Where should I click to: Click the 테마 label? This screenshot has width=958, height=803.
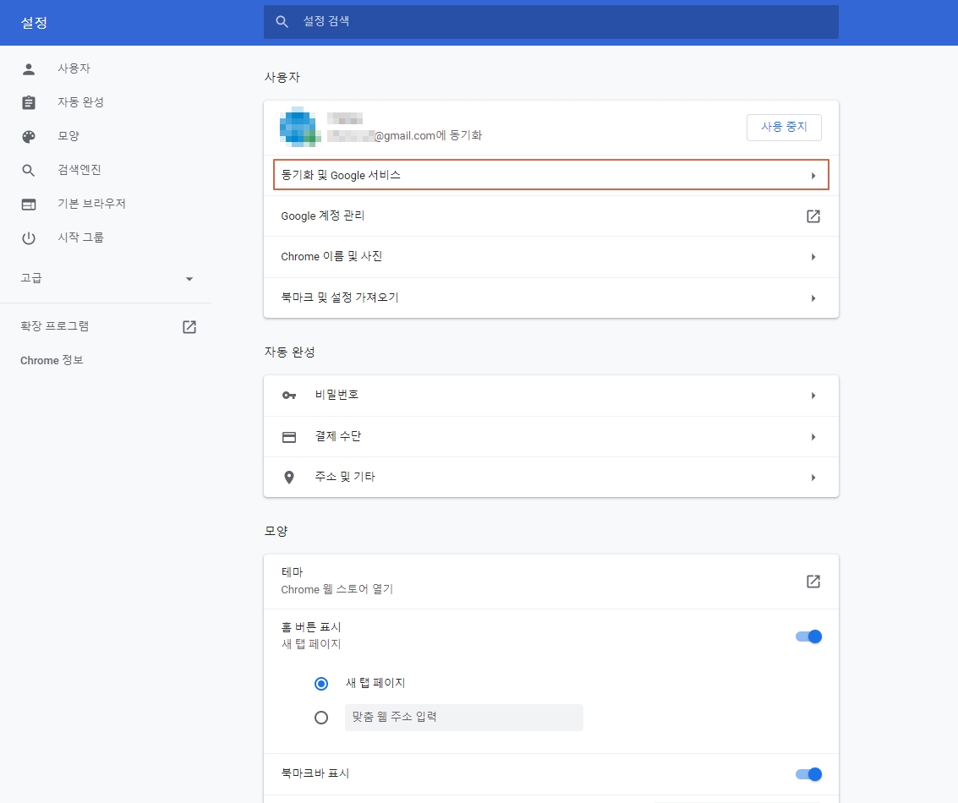[292, 572]
